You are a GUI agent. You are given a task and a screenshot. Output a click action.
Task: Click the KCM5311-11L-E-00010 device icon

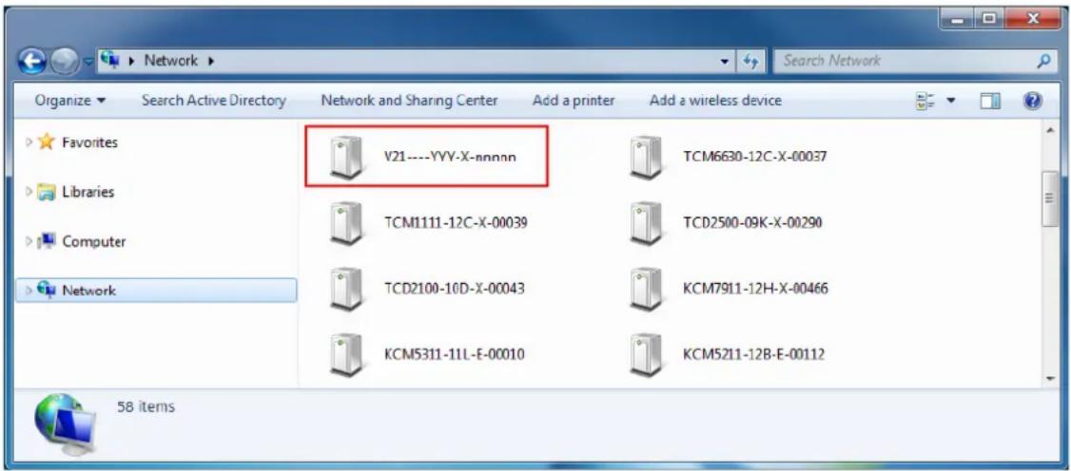[x=345, y=355]
